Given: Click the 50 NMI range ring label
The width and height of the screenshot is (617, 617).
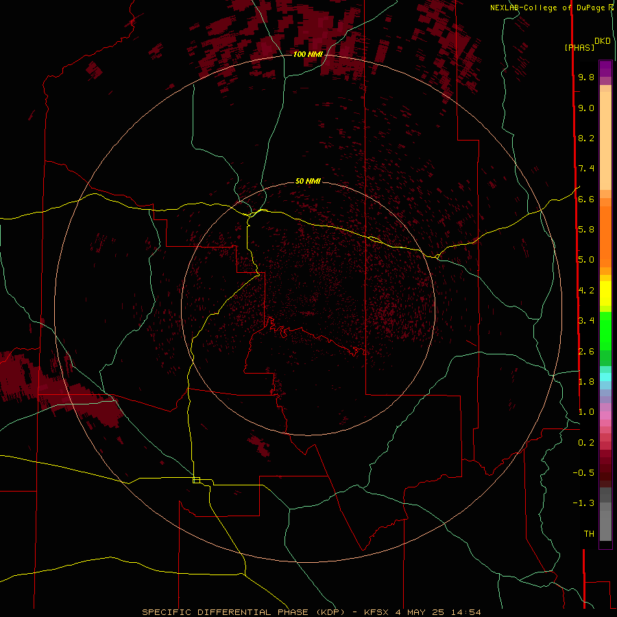Looking at the screenshot, I should (308, 181).
